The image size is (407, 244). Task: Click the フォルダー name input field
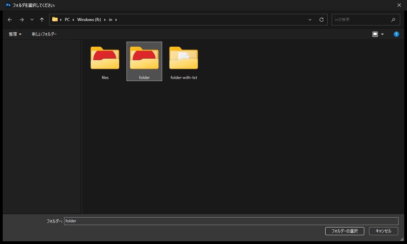(231, 221)
